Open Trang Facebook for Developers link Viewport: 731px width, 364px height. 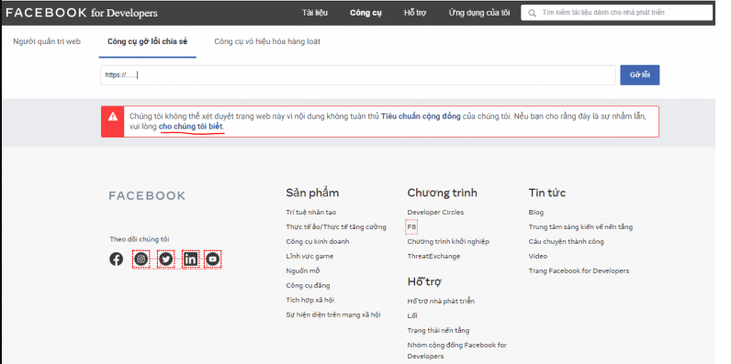click(579, 270)
